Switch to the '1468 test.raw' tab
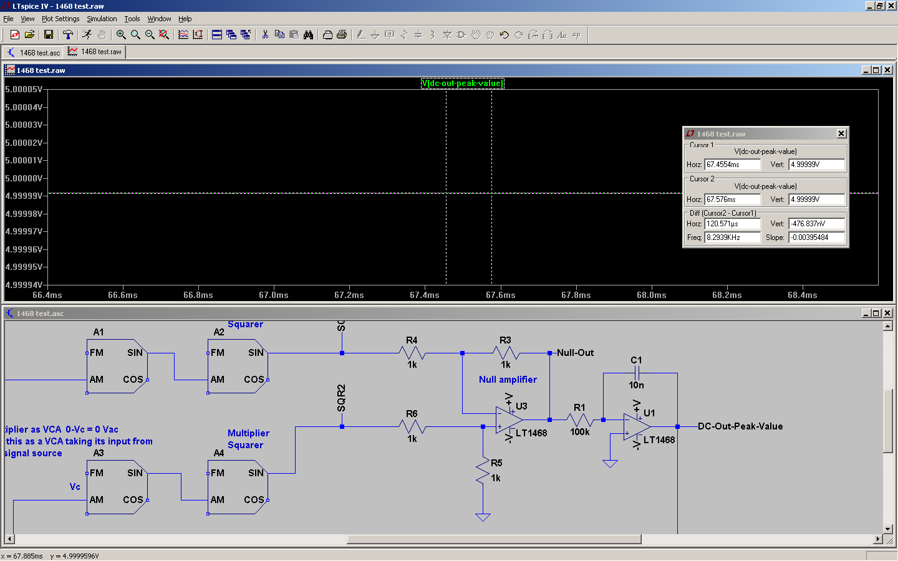The width and height of the screenshot is (898, 561). click(95, 52)
